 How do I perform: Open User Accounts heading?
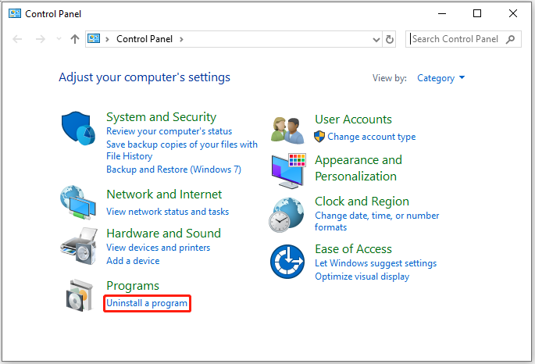353,120
